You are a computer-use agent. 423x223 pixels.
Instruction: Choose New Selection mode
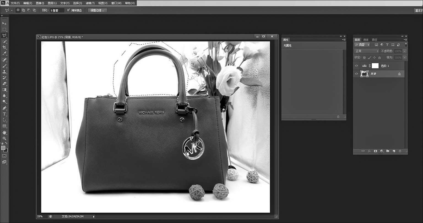(18, 10)
